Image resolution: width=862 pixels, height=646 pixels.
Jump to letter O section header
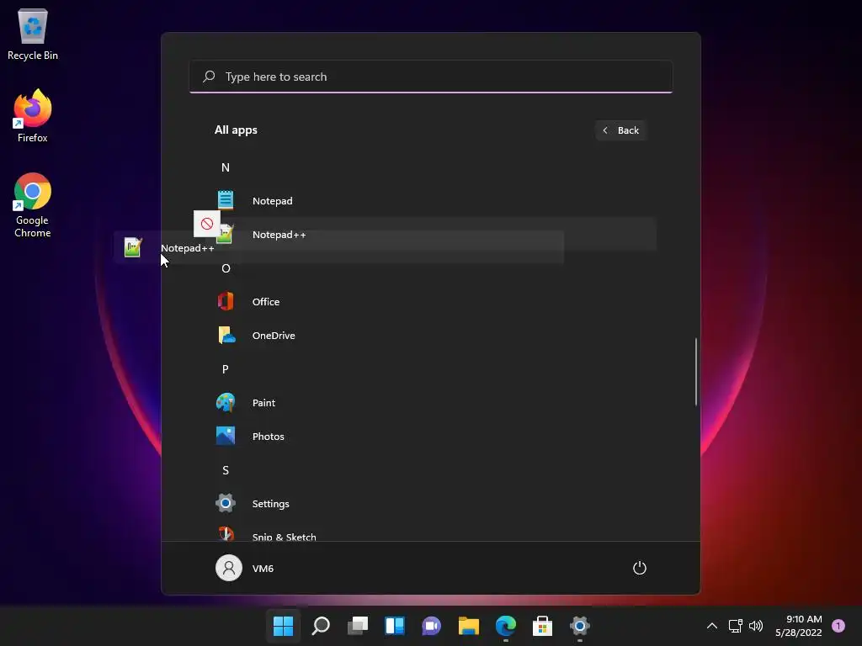pos(226,268)
